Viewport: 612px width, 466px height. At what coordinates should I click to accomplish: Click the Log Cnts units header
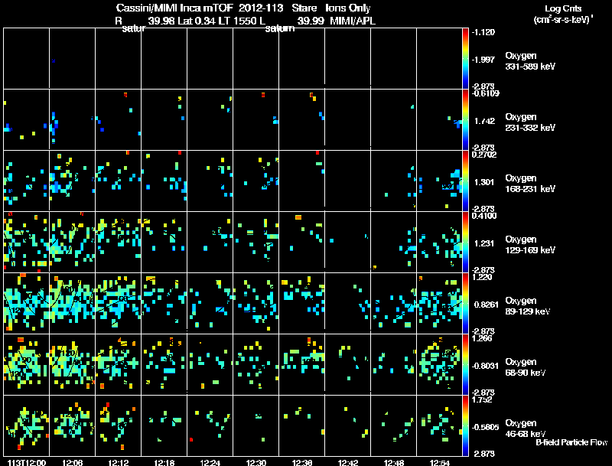point(563,14)
